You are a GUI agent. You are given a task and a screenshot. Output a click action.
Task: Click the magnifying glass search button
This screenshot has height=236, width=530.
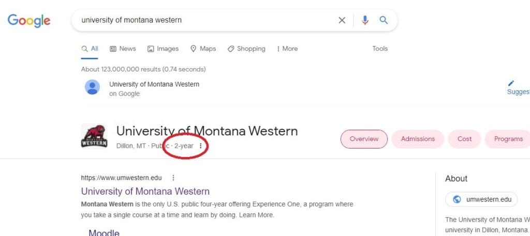coord(384,20)
